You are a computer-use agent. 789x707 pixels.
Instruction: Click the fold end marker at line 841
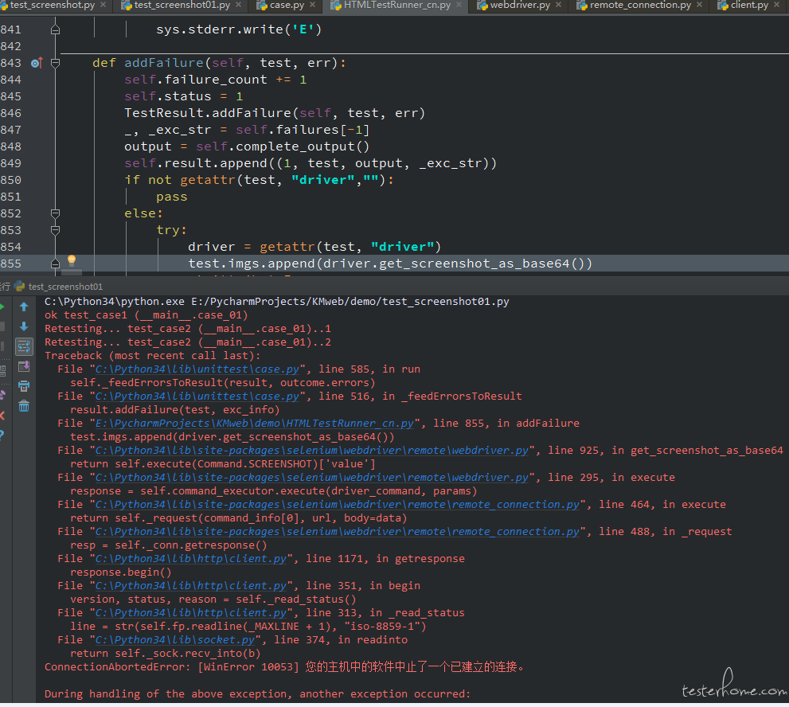tap(56, 29)
